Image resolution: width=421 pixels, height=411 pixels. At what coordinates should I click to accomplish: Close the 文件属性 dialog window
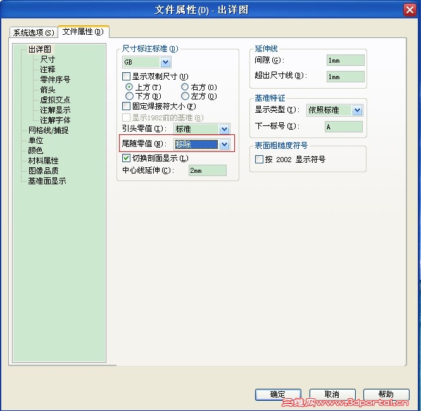410,10
